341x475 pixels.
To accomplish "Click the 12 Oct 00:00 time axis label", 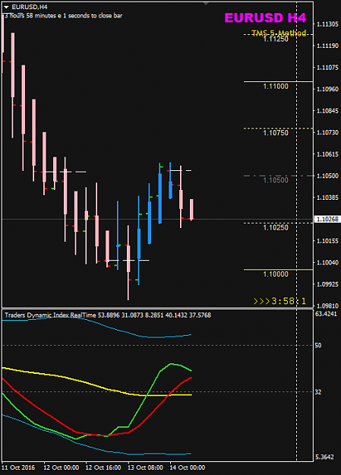I will 62,467.
